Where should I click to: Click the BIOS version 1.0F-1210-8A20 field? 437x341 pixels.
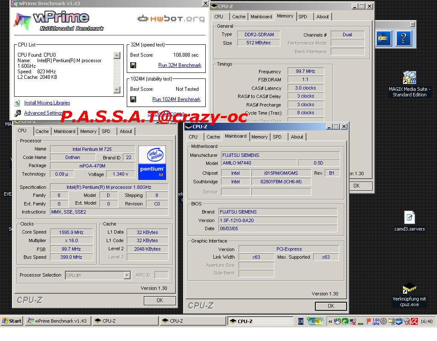click(x=278, y=220)
